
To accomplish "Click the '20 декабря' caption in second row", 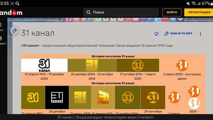I will tap(57, 111).
